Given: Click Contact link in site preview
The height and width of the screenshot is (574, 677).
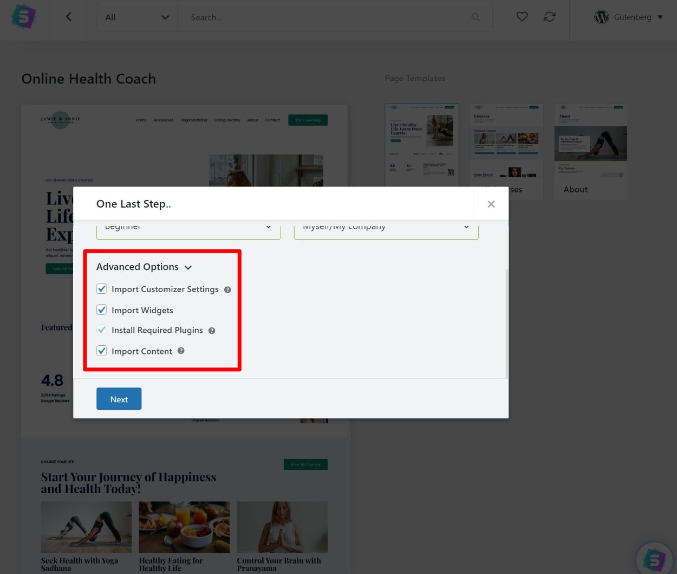Looking at the screenshot, I should 272,120.
